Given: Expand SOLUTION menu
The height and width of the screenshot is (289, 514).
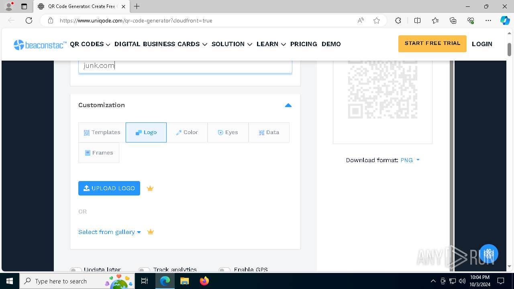Looking at the screenshot, I should pyautogui.click(x=232, y=44).
